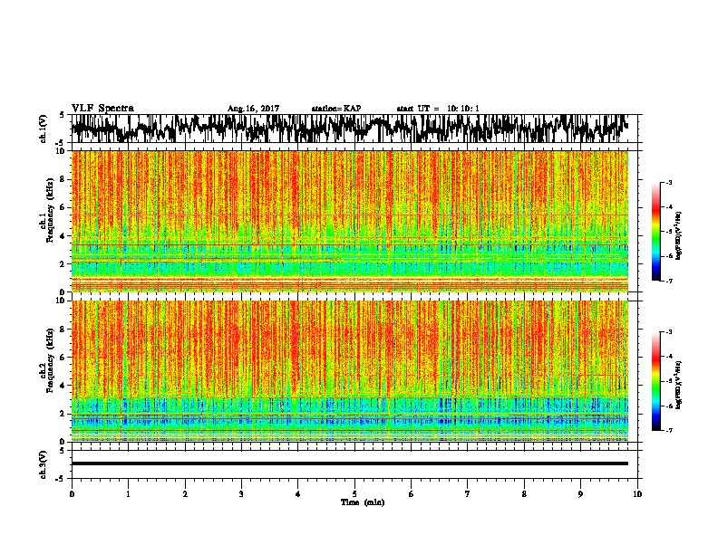Click the -7 label on ch.2 colorbar

(668, 431)
